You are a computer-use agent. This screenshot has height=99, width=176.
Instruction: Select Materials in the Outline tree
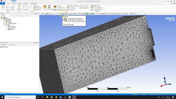coord(9,22)
